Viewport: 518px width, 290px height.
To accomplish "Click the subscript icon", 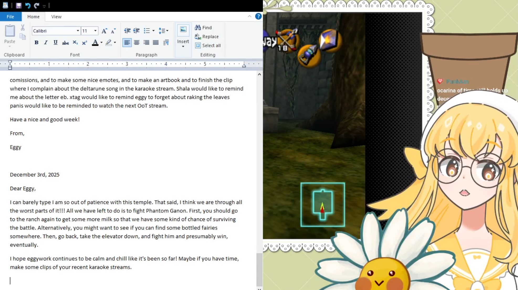I will 75,42.
